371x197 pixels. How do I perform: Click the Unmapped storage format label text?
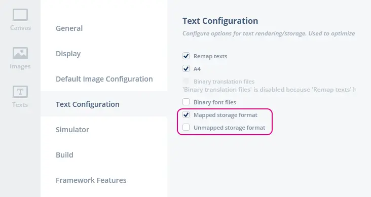(x=229, y=128)
